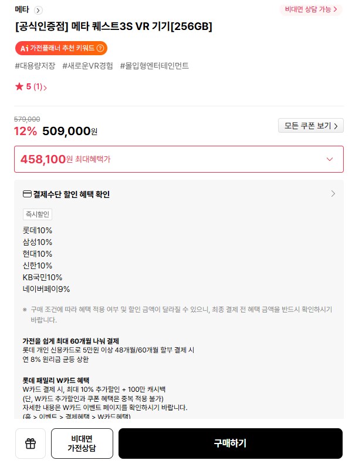The width and height of the screenshot is (352, 467).
Task: Click the product title 메타 퀘스트3S VR 기기
Action: 113,26
